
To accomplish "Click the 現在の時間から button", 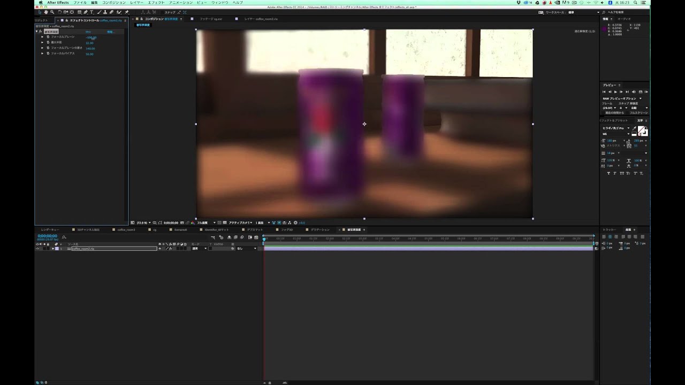I will point(614,113).
